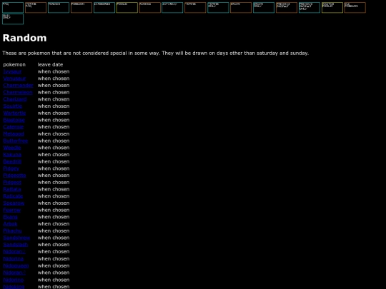Open the POOLS navigation box
The height and width of the screenshot is (289, 386).
click(x=127, y=8)
